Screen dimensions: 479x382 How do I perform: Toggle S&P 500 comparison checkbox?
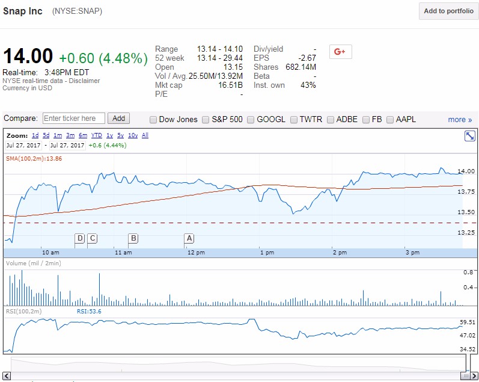point(206,120)
